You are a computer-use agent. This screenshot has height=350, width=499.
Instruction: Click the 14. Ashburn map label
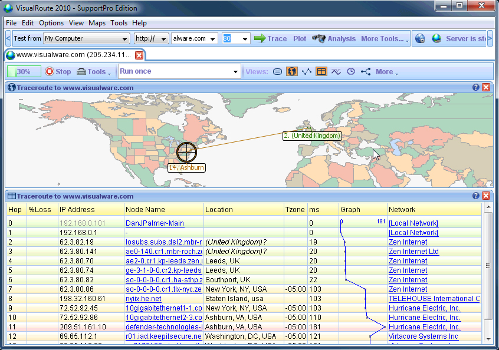pyautogui.click(x=186, y=167)
